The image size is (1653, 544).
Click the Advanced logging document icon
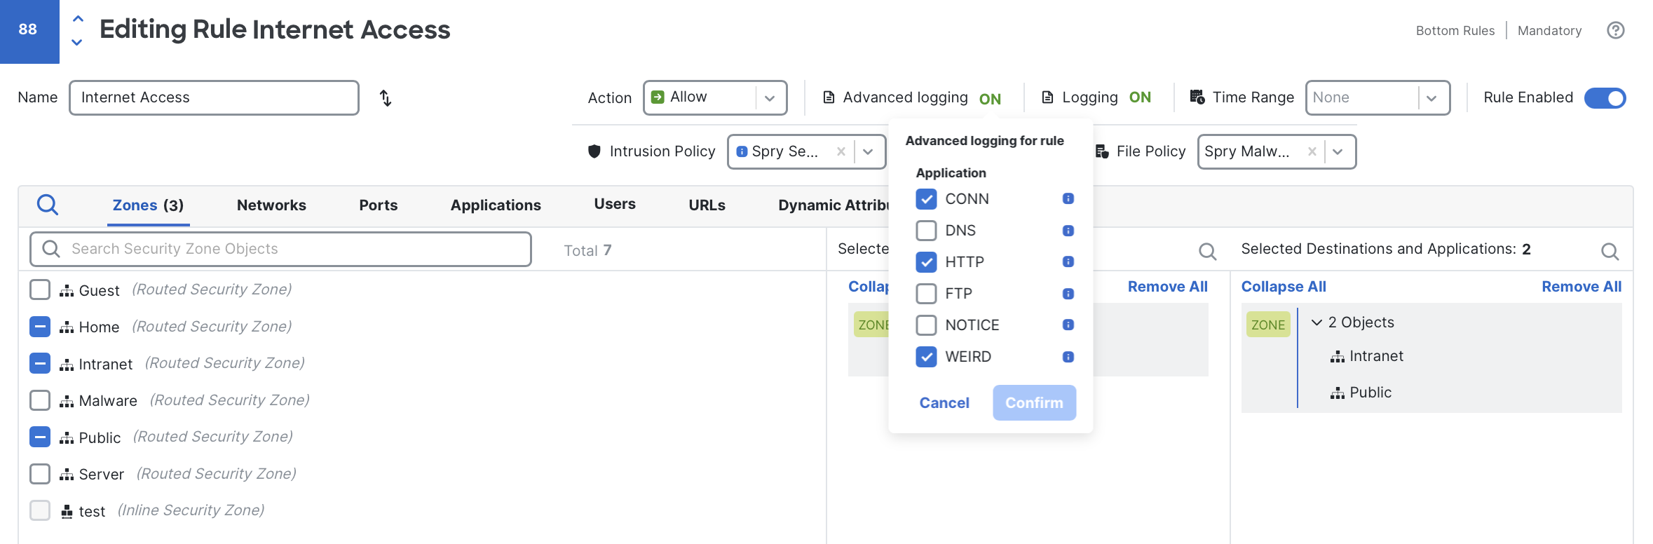829,97
